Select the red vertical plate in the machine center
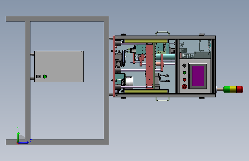Image resolution: width=249 pixels, height=161 pixels. (x=150, y=67)
